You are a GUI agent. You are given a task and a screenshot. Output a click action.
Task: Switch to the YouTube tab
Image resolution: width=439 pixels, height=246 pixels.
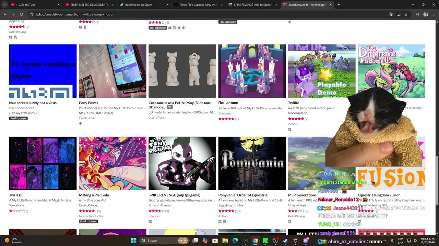coord(35,5)
